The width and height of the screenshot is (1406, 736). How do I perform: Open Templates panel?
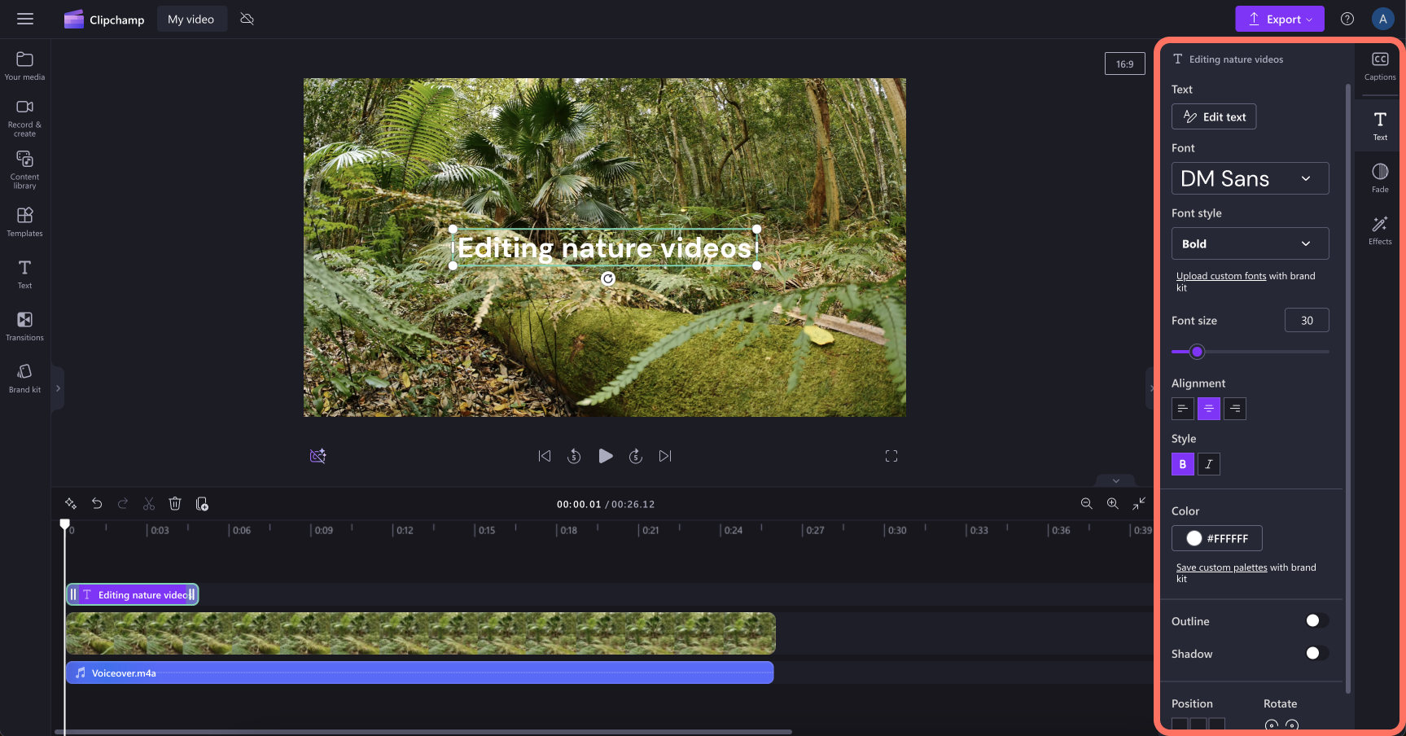point(24,221)
